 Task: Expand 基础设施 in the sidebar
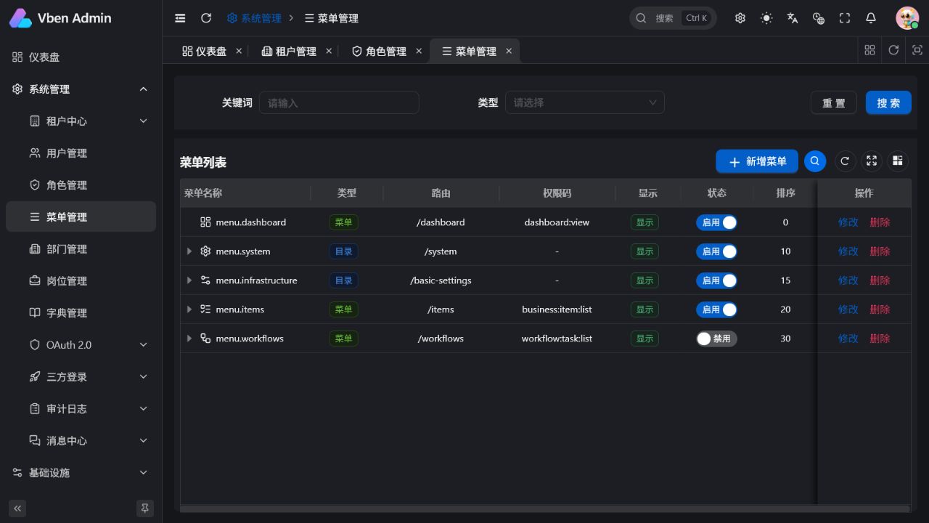point(81,473)
